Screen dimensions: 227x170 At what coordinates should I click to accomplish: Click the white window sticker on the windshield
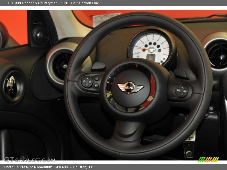coord(106,19)
